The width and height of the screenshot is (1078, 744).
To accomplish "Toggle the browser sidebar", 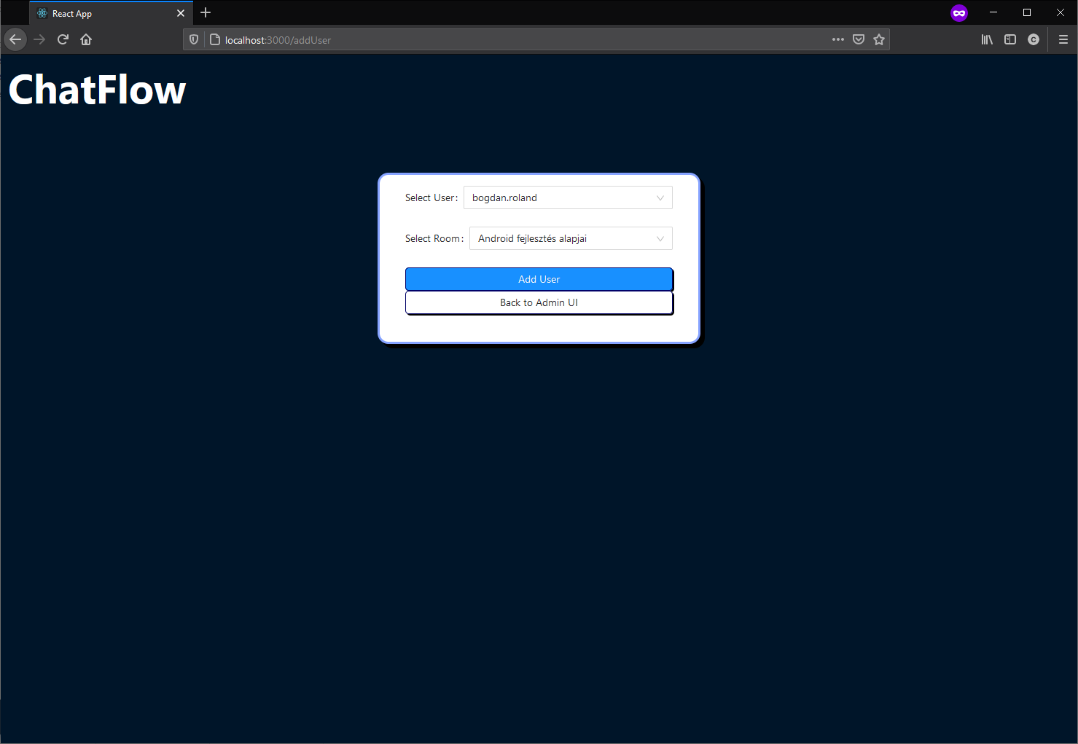I will pyautogui.click(x=1010, y=39).
